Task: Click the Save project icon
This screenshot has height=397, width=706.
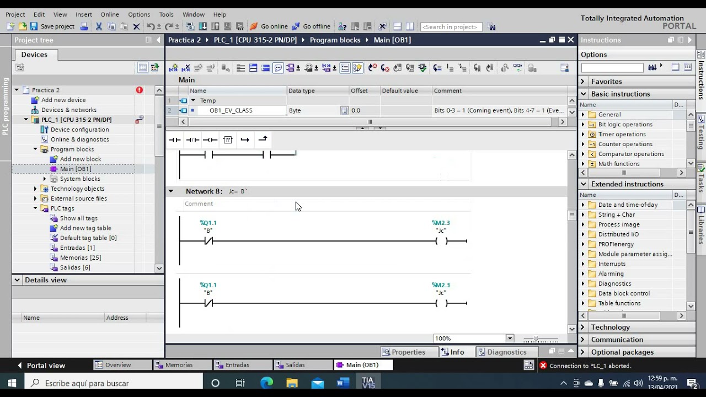Action: 34,26
